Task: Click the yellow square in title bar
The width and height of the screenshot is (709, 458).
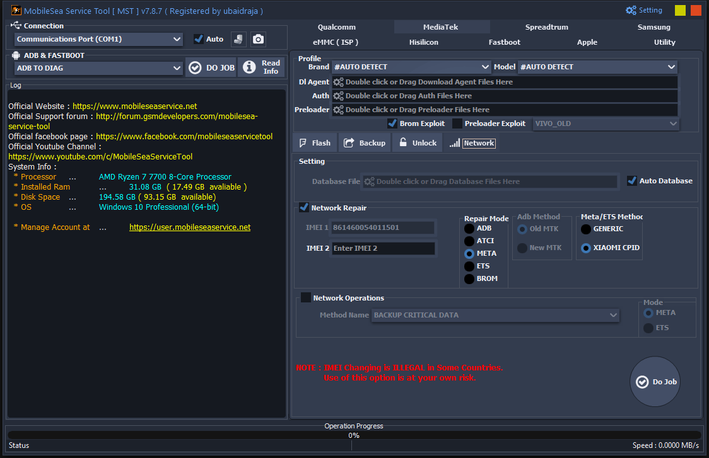Action: 680,10
